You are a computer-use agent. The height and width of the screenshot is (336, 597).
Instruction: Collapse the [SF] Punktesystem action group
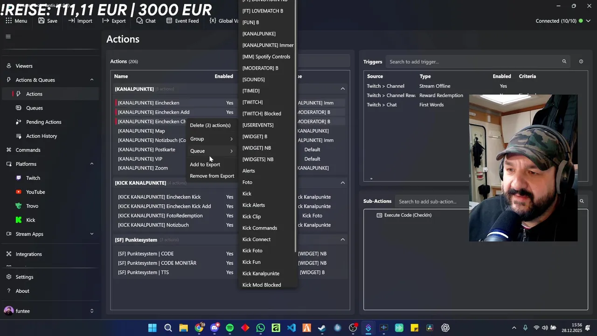point(342,240)
